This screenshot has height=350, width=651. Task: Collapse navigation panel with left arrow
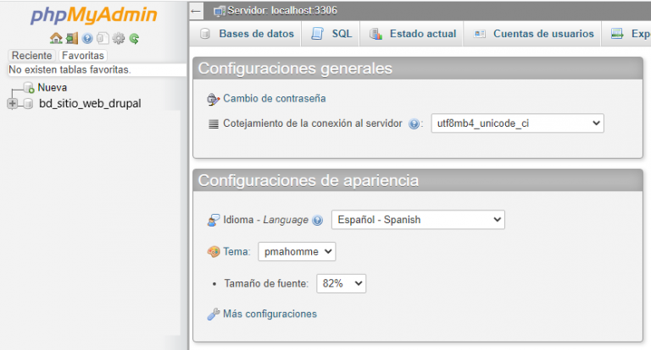197,10
